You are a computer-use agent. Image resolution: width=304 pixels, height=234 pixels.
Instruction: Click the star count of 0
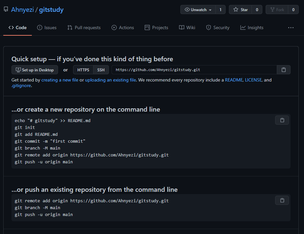(257, 10)
